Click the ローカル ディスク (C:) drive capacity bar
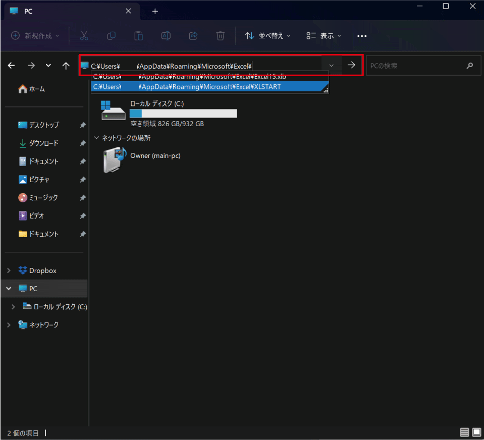 (x=183, y=114)
